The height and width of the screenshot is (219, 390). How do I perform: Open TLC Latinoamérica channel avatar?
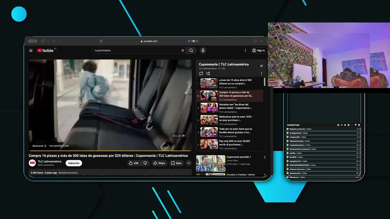32,163
